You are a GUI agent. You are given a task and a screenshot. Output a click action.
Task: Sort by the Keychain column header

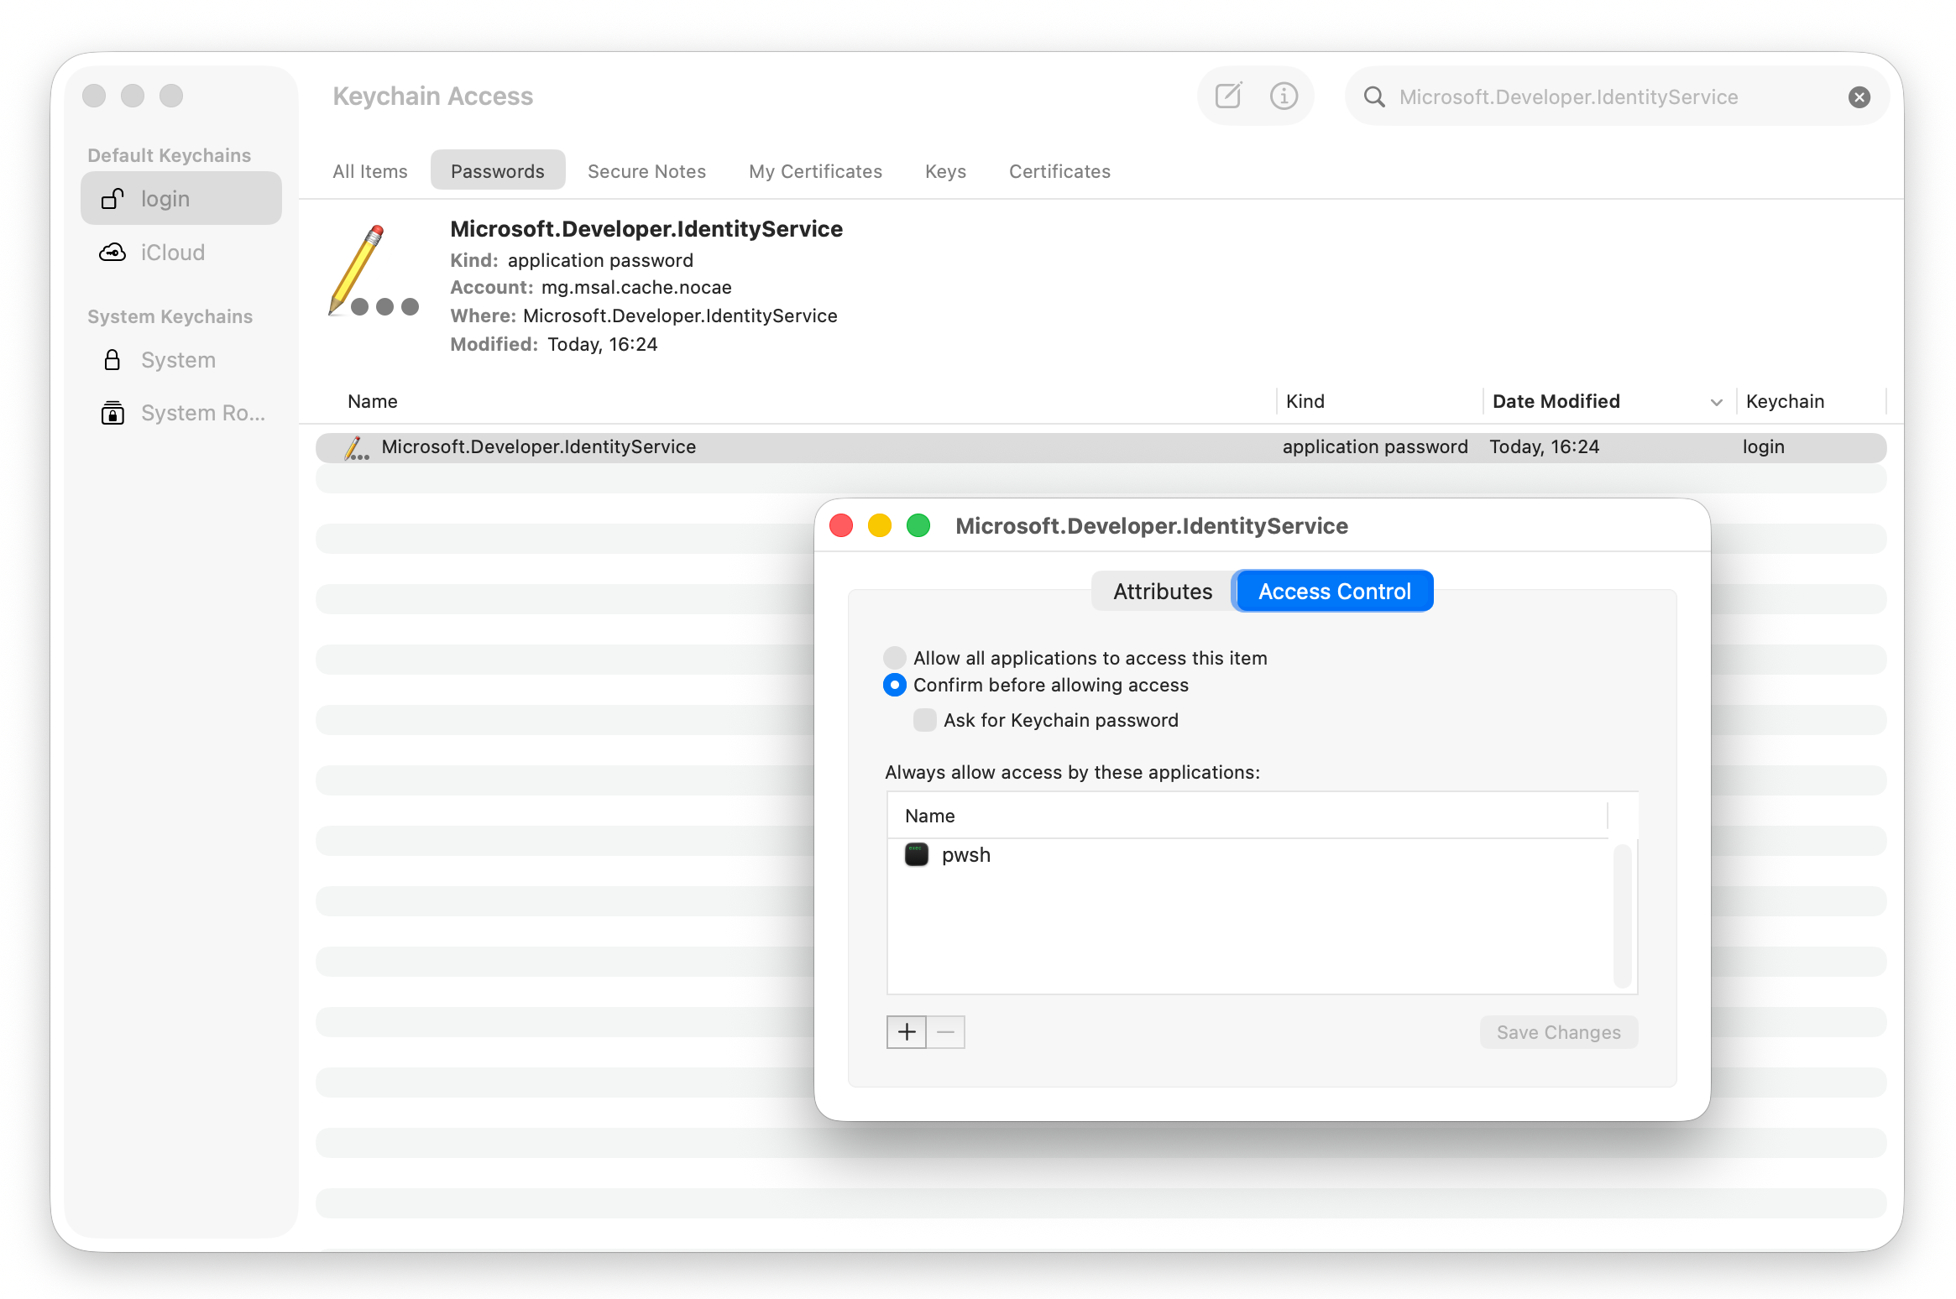[1785, 401]
